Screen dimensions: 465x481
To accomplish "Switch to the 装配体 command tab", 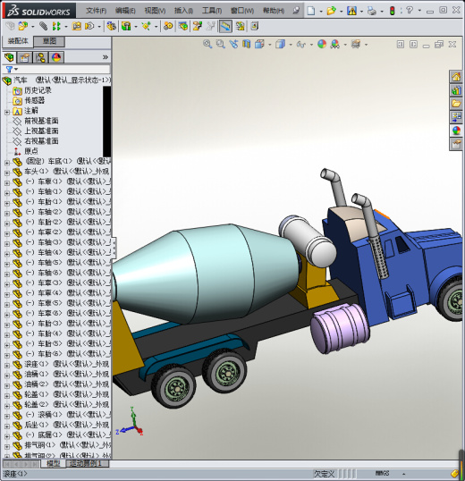I will tap(18, 41).
